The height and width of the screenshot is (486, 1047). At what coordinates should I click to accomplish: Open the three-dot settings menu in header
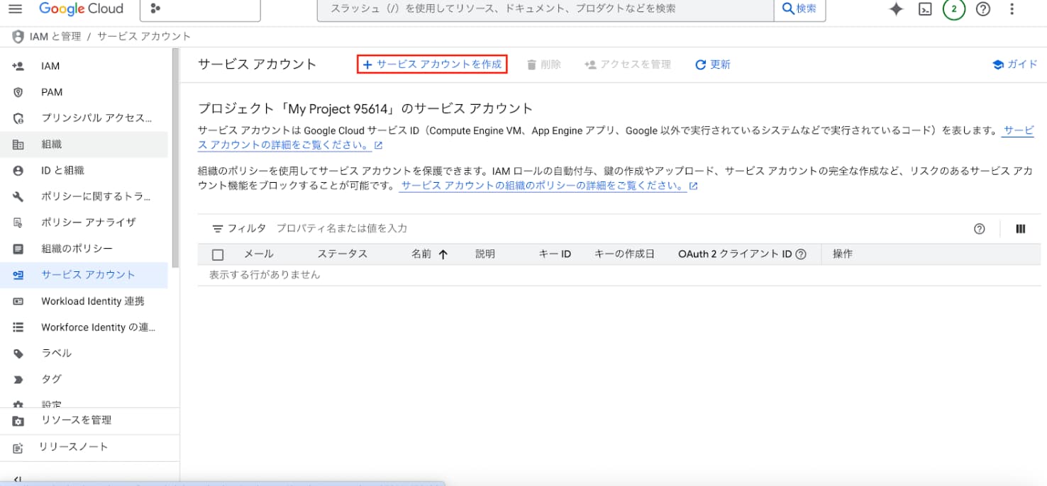click(1012, 9)
